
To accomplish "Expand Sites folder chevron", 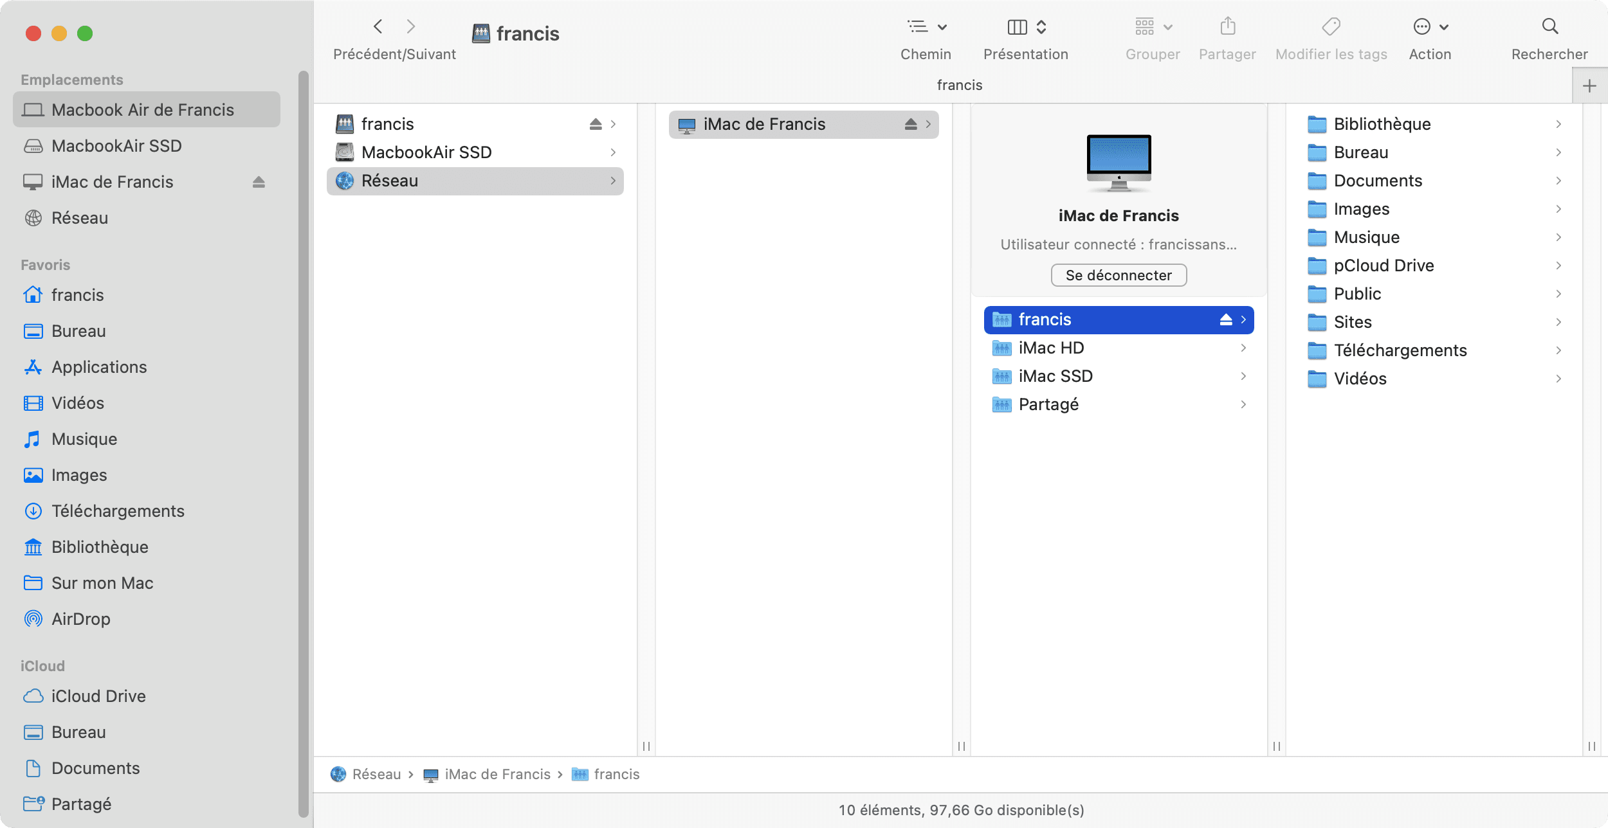I will tap(1558, 322).
